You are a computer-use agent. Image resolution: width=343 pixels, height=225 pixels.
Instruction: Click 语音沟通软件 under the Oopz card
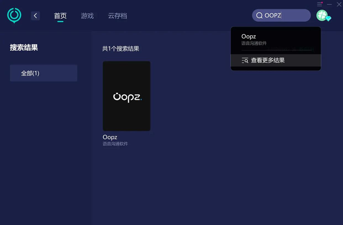click(115, 144)
